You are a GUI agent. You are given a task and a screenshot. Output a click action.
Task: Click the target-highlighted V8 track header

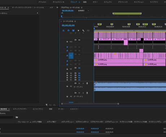[71, 56]
